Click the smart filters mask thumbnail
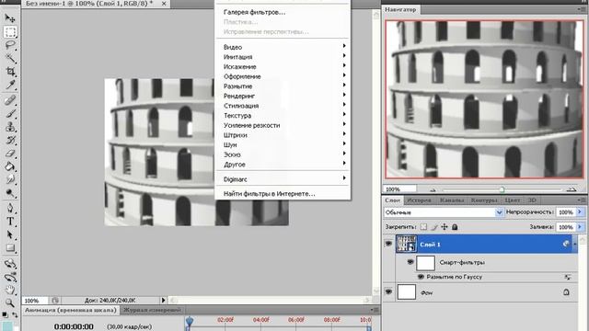 [x=425, y=263]
